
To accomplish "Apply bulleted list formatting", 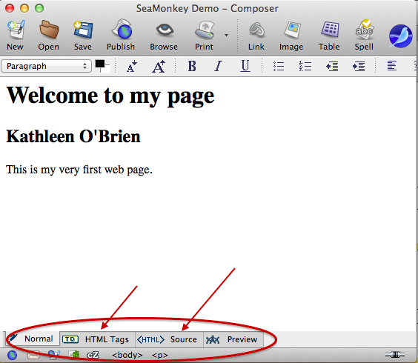I will click(279, 66).
